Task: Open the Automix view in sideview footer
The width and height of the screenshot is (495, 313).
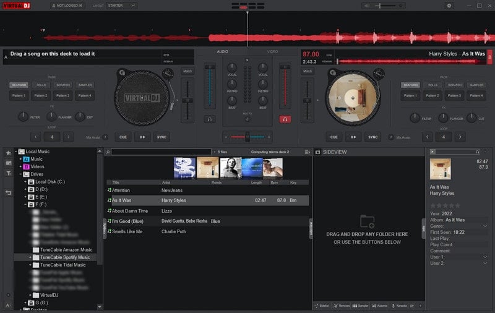Action: click(380, 306)
